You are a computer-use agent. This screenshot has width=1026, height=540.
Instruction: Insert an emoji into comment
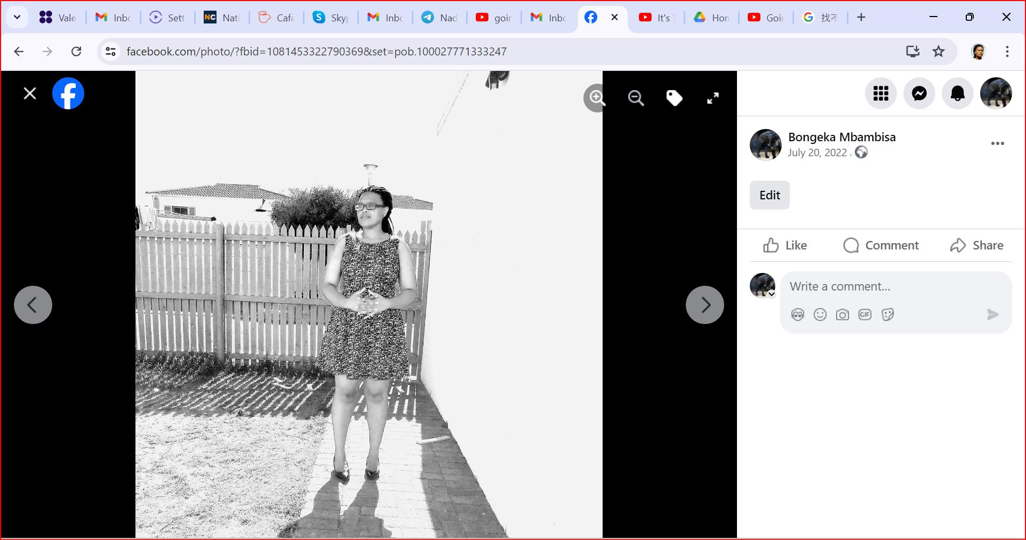point(820,315)
